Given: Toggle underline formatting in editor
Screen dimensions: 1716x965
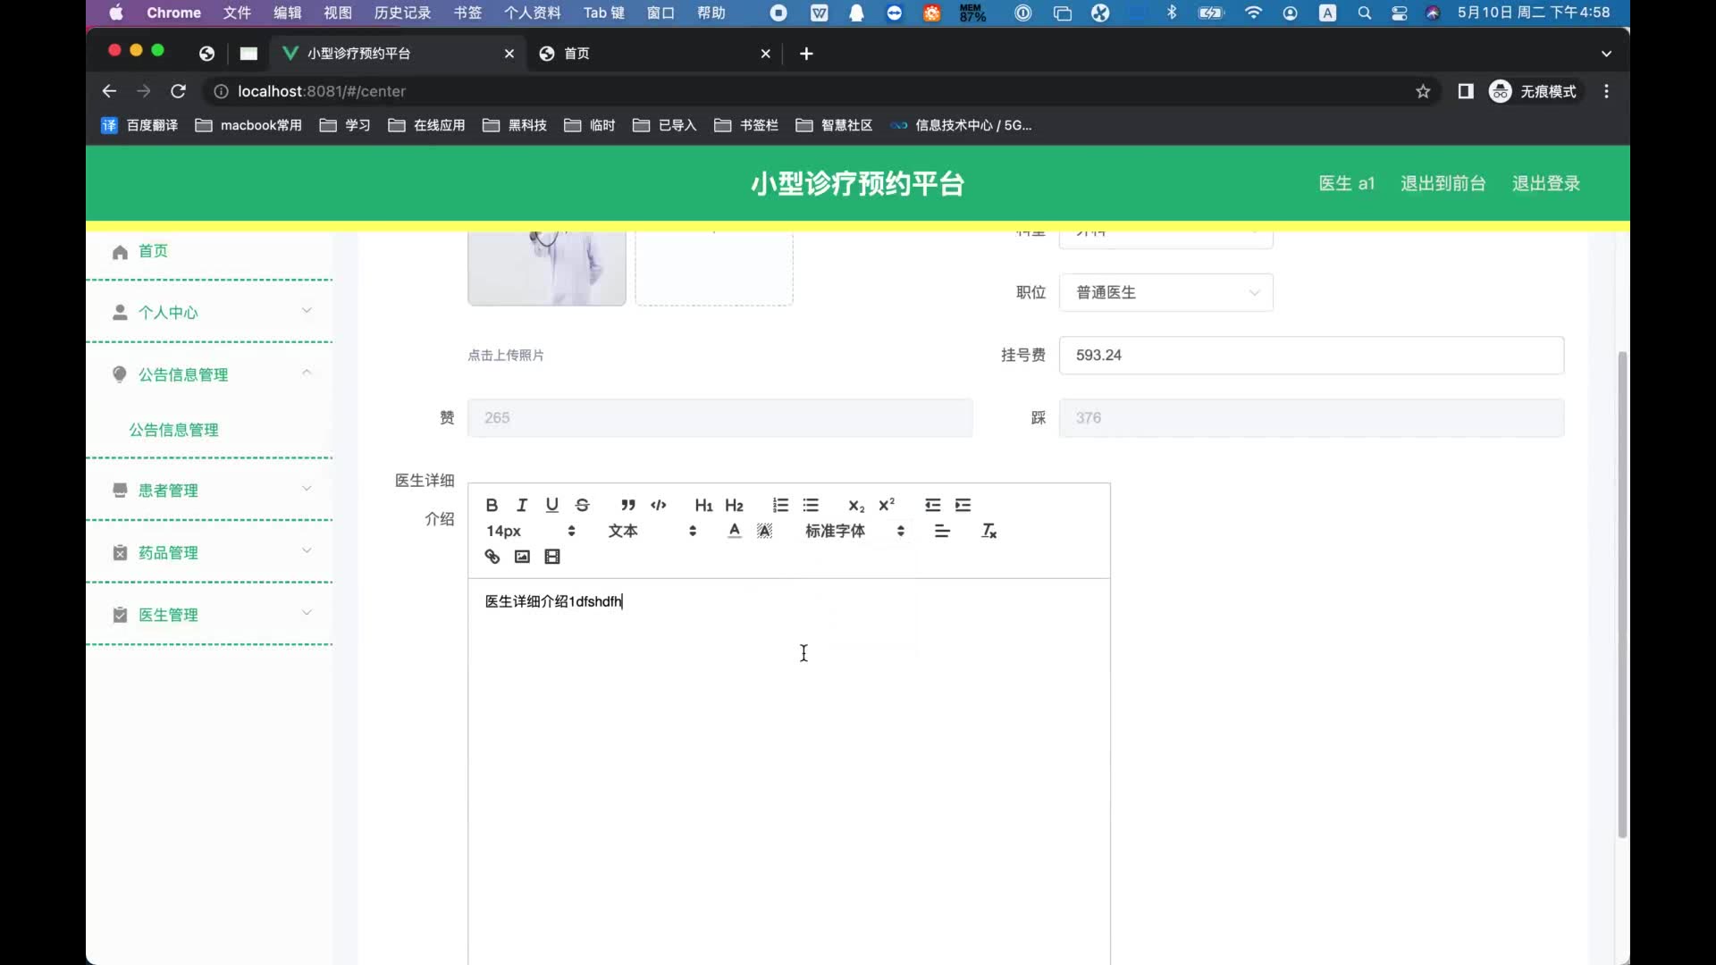Looking at the screenshot, I should pyautogui.click(x=552, y=505).
